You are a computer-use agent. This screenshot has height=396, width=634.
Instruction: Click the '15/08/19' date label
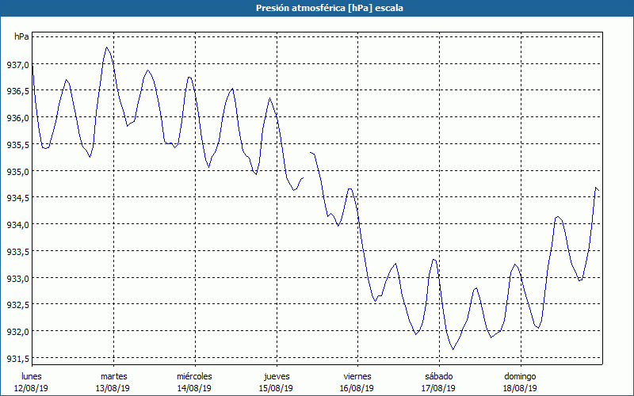(x=276, y=388)
